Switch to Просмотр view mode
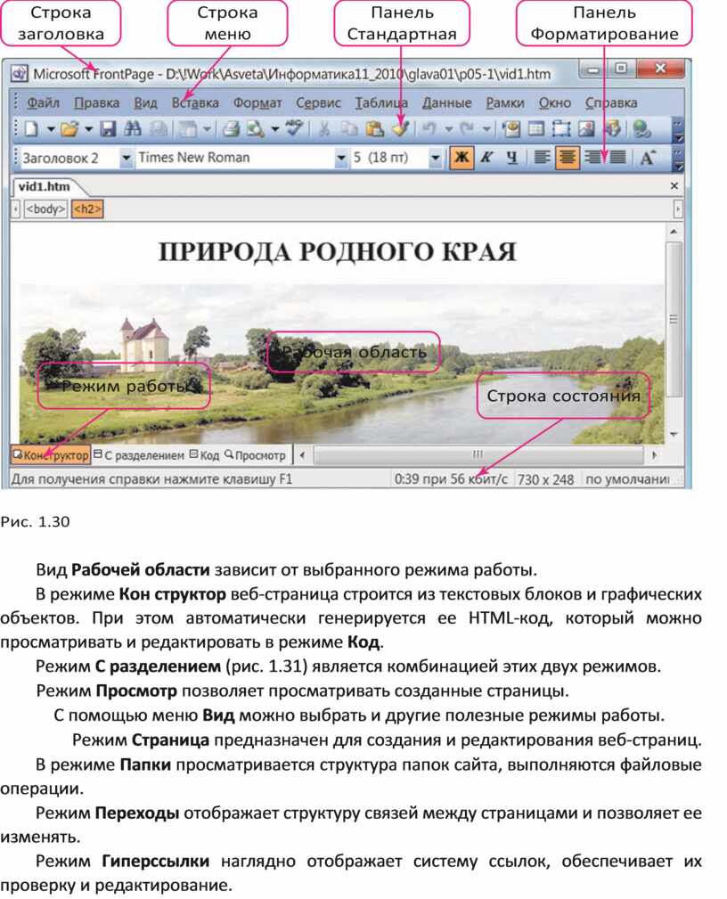The width and height of the screenshot is (727, 899). pos(255,455)
